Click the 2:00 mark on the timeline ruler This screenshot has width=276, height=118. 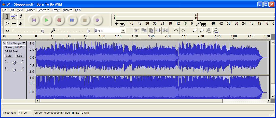tap(168, 36)
